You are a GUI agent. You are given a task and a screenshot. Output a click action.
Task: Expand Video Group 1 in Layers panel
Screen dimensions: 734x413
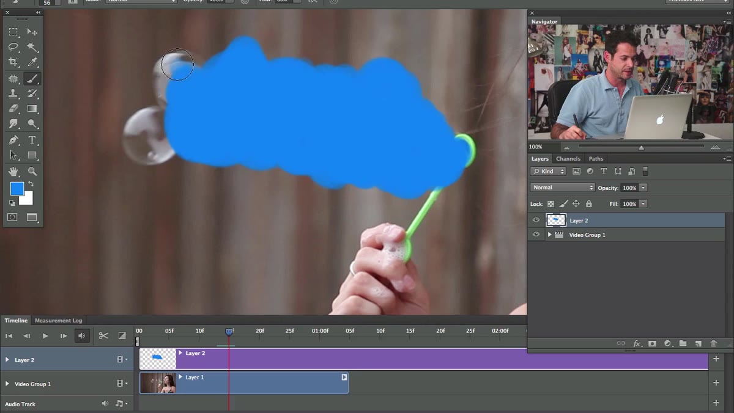(x=549, y=235)
